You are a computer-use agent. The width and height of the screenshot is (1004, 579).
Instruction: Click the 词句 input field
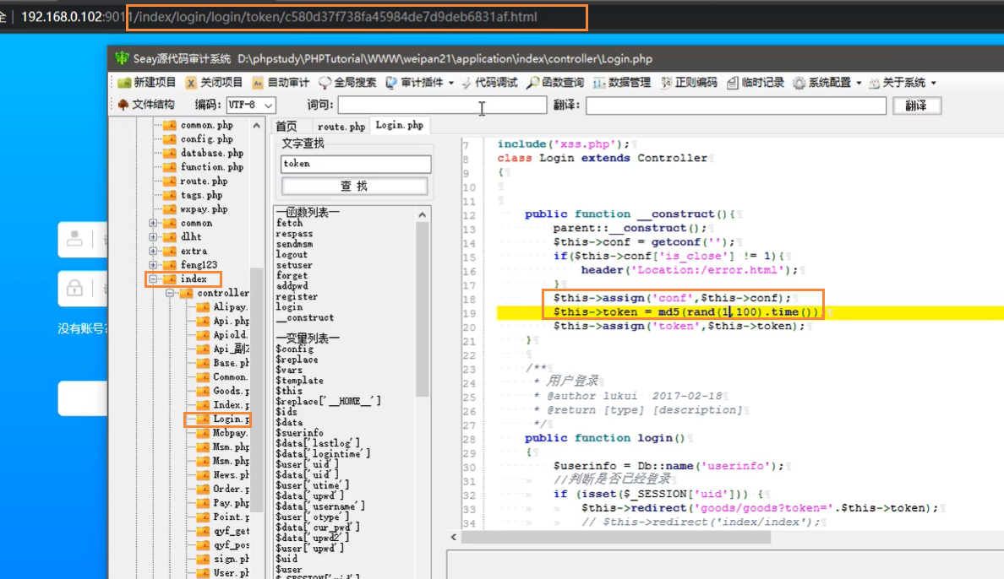point(442,105)
